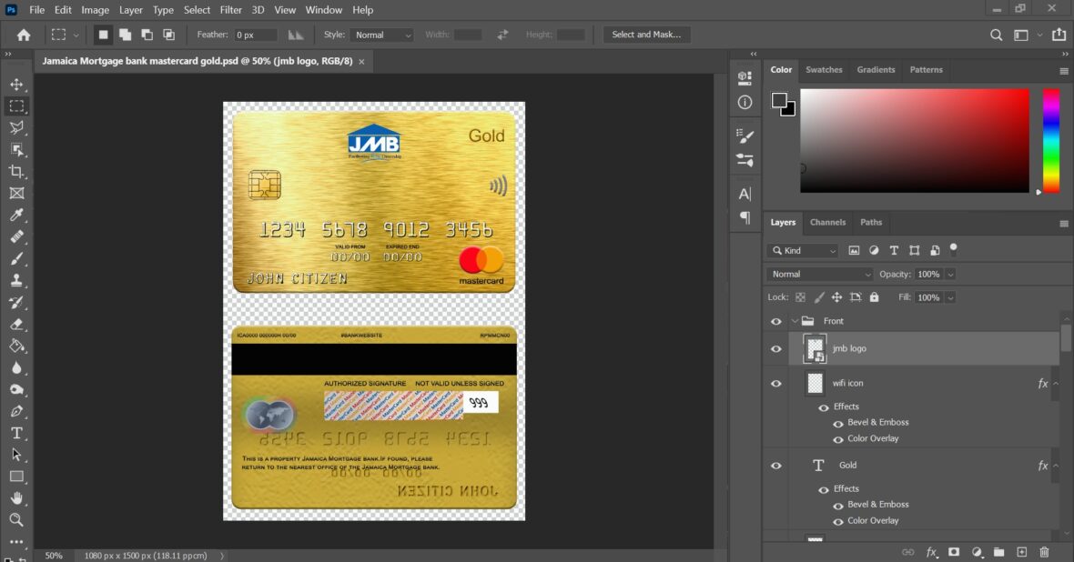Image resolution: width=1074 pixels, height=562 pixels.
Task: Collapse the Front layer group
Action: point(795,321)
